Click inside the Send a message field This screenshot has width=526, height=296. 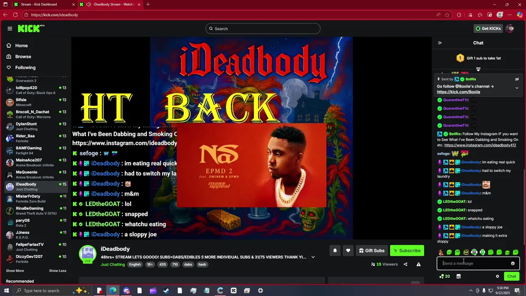(475, 264)
